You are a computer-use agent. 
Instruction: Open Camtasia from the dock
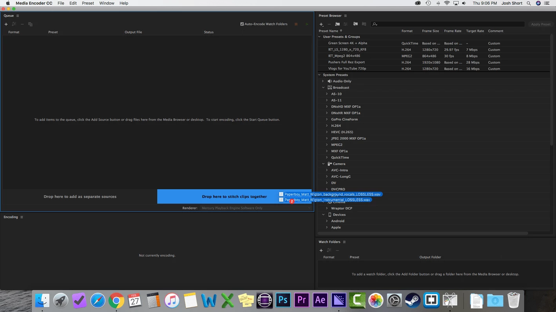[x=357, y=300]
